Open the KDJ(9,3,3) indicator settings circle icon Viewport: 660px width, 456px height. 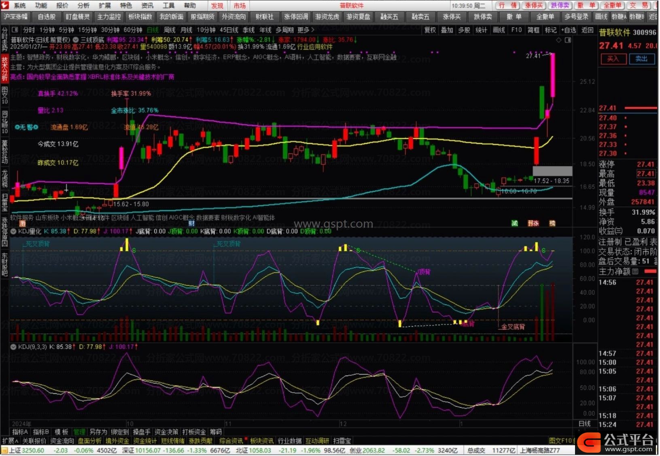coord(13,347)
